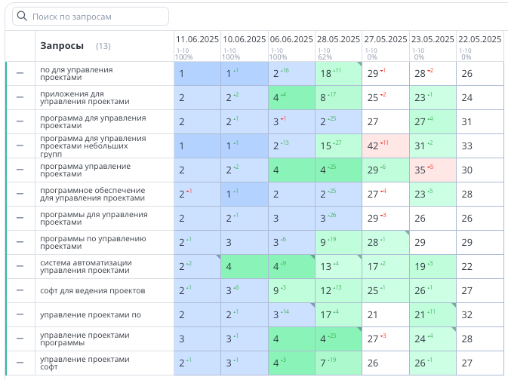Click minus icon beside 'программа управление проектами'
Viewport: 508px width, 380px height.
click(20, 170)
